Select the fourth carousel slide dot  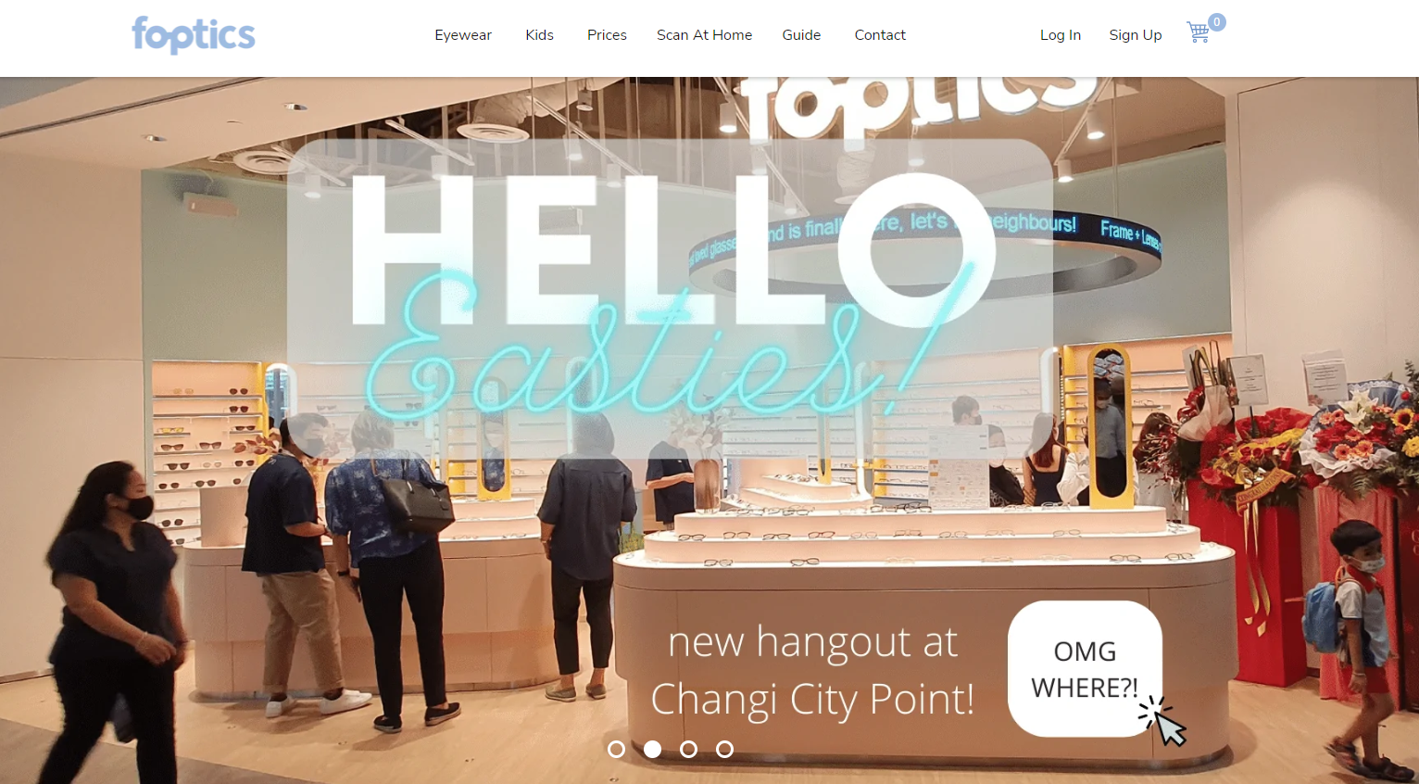[x=724, y=749]
